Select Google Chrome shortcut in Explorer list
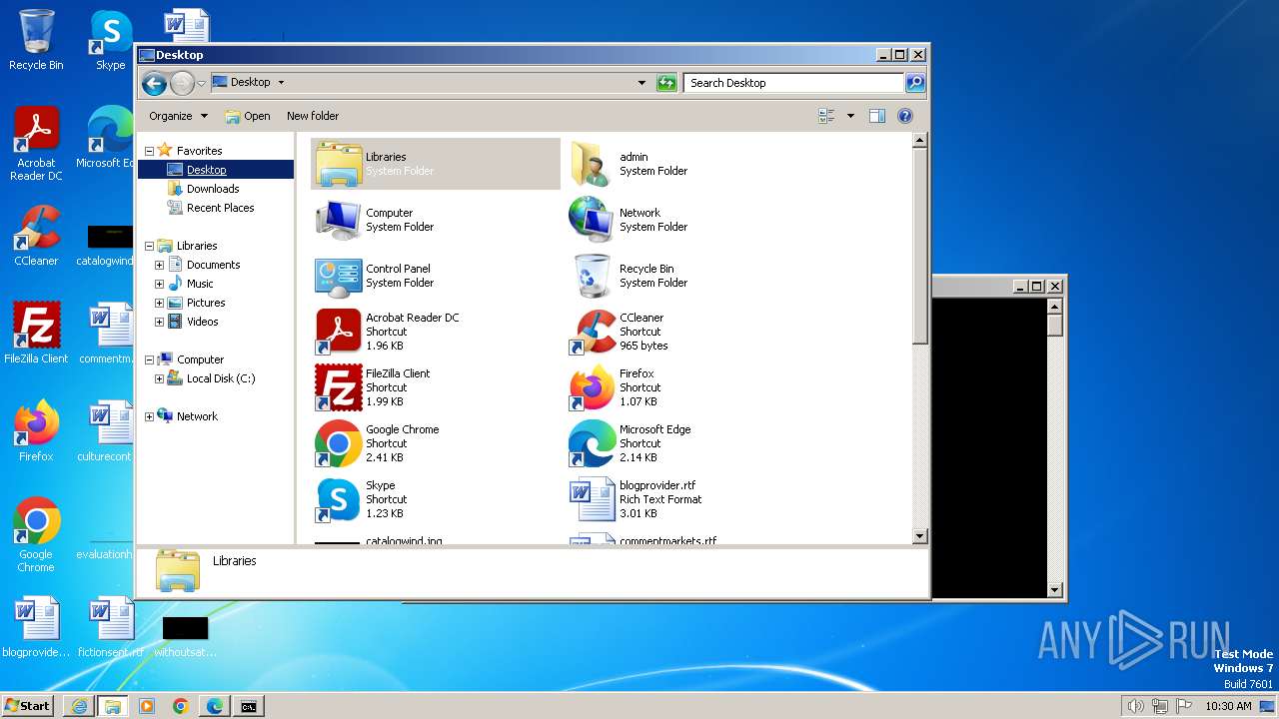Viewport: 1279px width, 719px height. (338, 443)
